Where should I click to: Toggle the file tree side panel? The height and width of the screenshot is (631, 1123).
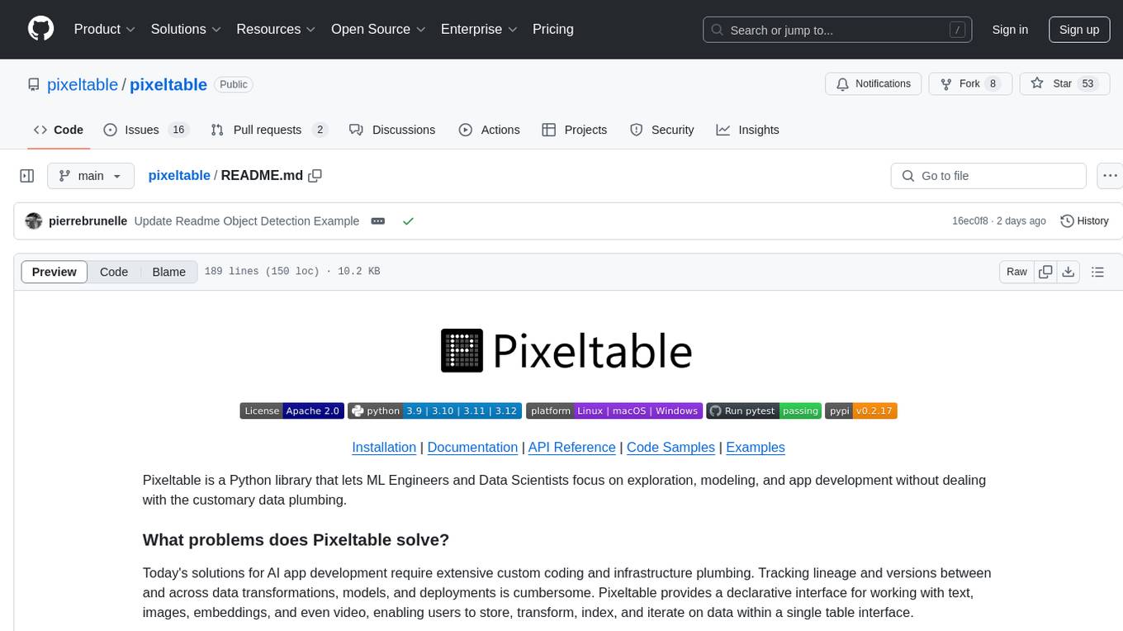pyautogui.click(x=27, y=176)
